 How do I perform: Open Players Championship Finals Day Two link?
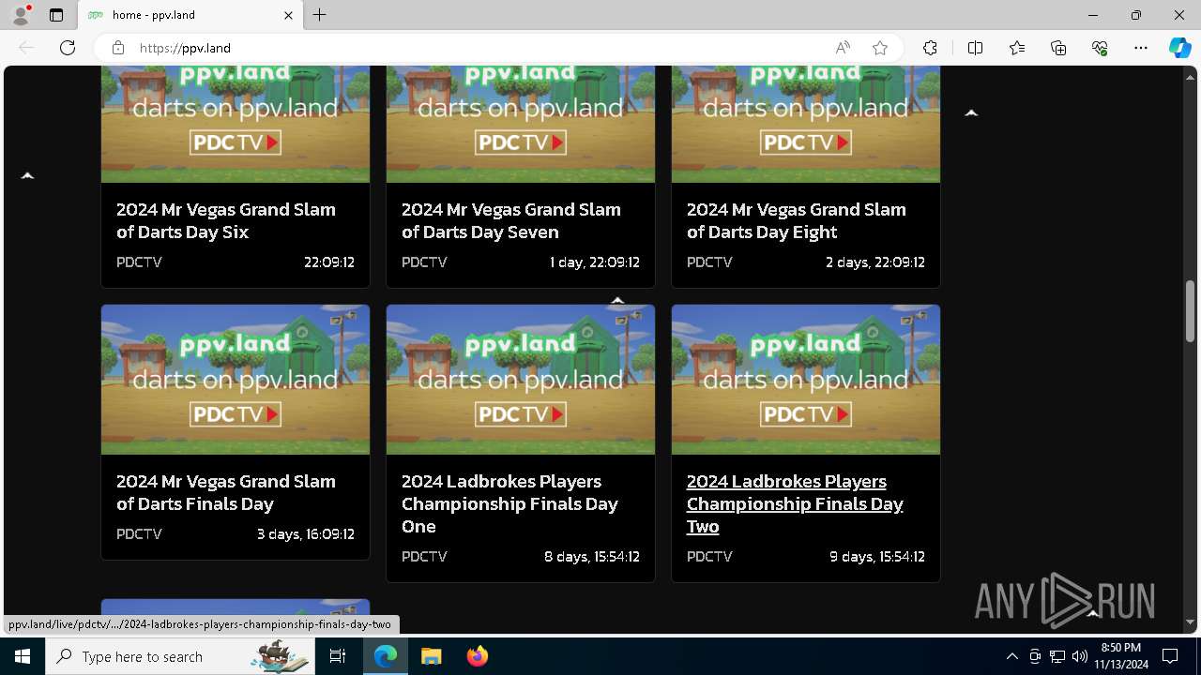[795, 504]
